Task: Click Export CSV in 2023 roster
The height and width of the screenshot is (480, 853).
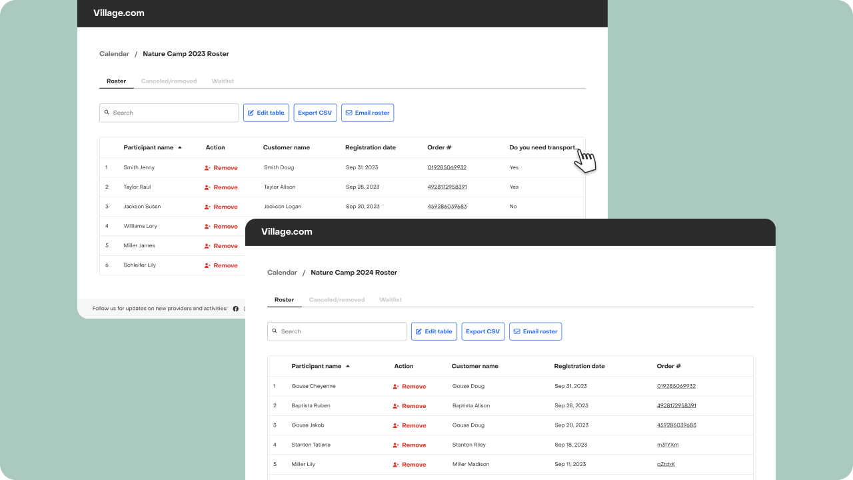Action: coord(315,113)
